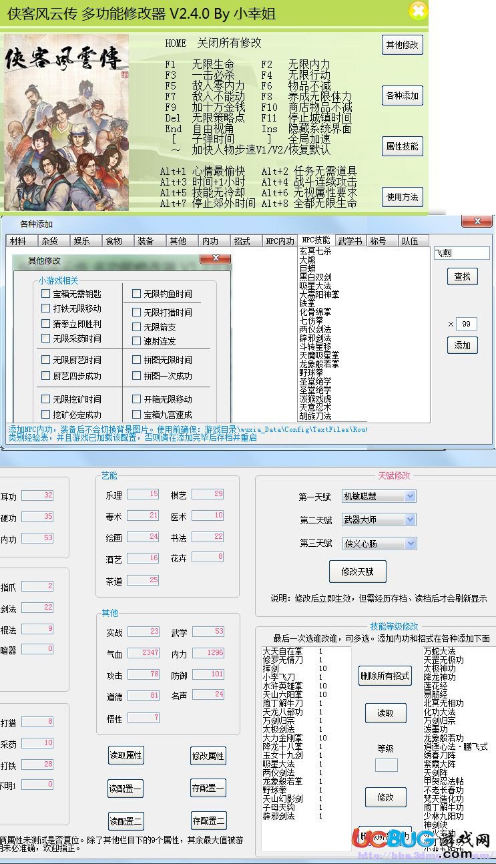The height and width of the screenshot is (864, 496).
Task: Open the 各种添加 panel button
Action: coord(403,95)
